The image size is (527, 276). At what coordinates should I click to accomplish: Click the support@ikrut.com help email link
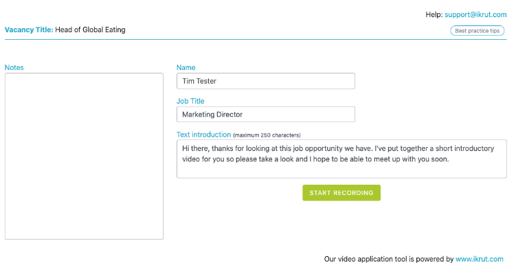[x=475, y=14]
